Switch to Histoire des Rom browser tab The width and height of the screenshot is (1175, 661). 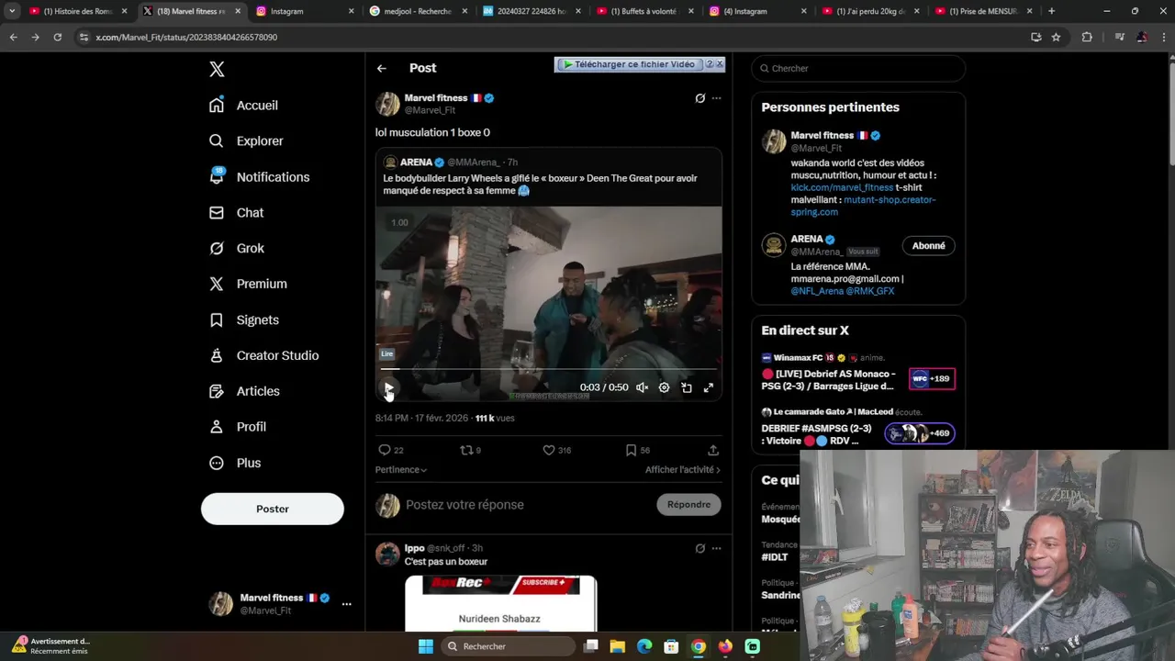click(x=78, y=11)
